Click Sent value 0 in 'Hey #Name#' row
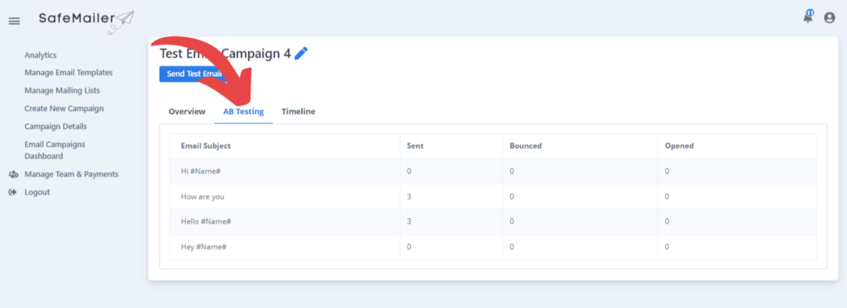This screenshot has height=308, width=847. coord(409,247)
